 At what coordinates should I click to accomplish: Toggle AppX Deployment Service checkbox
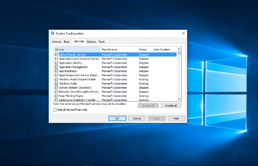tap(56, 75)
